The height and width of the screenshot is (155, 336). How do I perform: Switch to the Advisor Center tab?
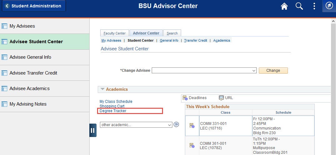[146, 33]
